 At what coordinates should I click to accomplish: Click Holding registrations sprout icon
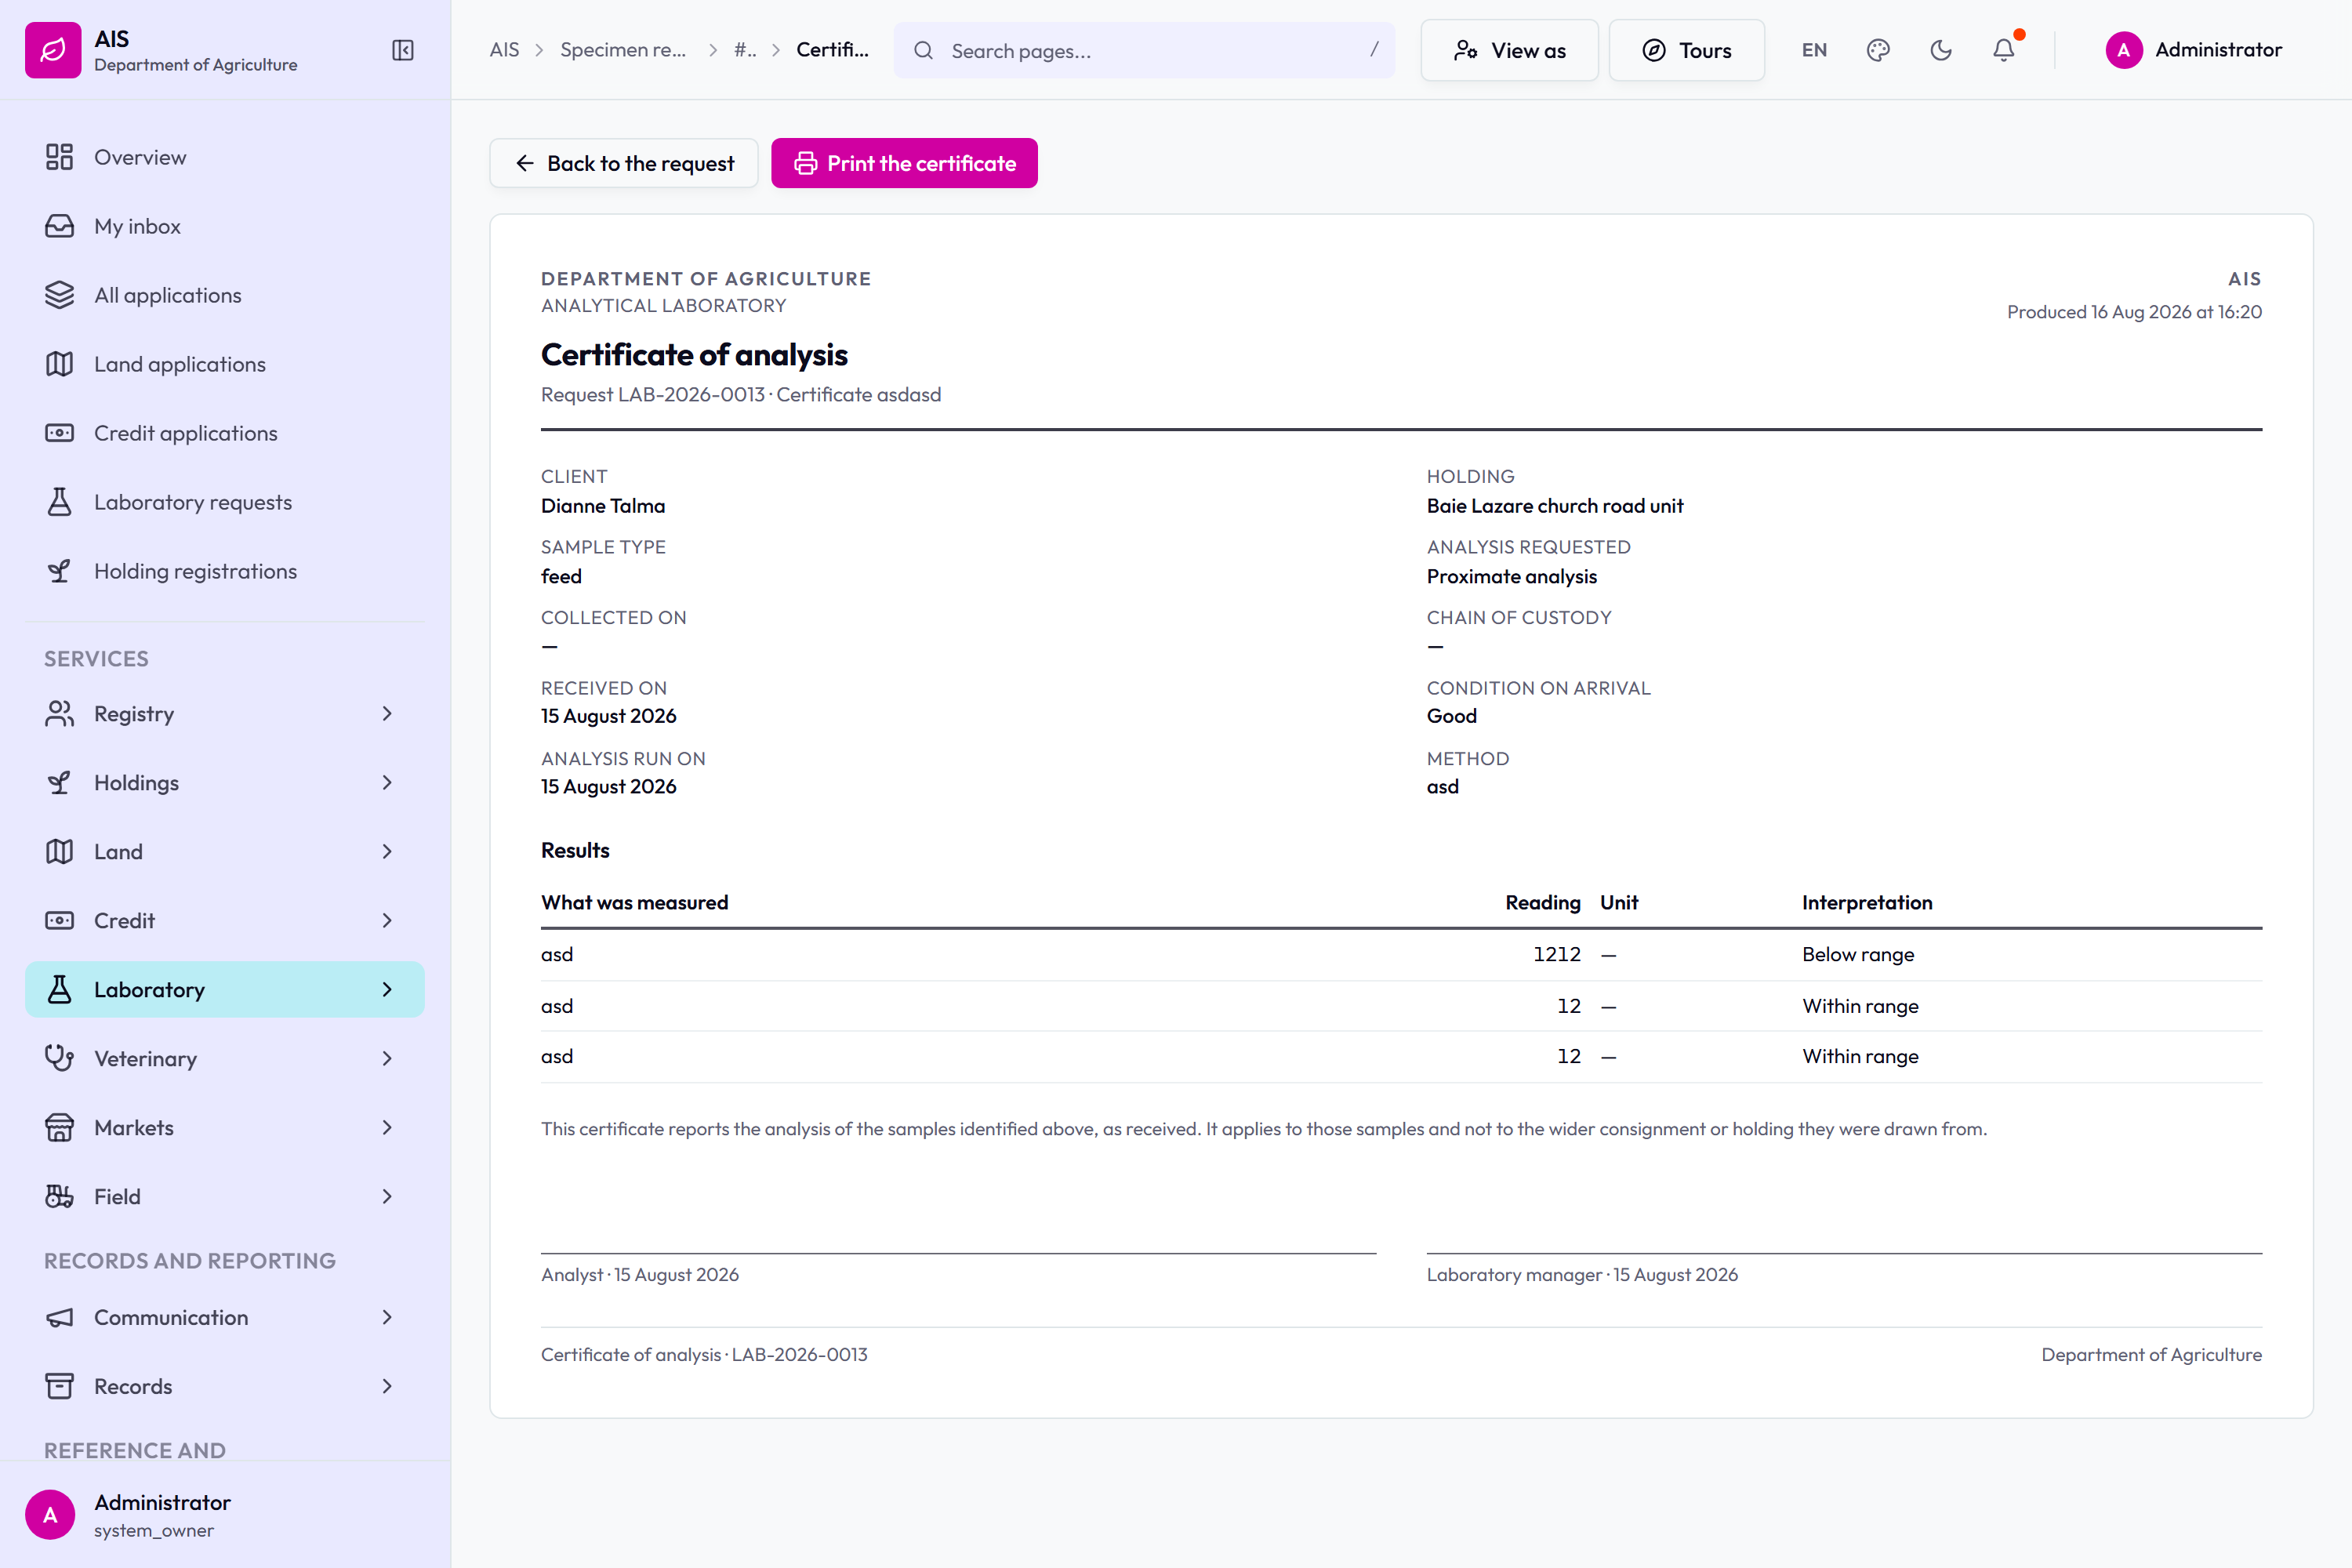[59, 571]
